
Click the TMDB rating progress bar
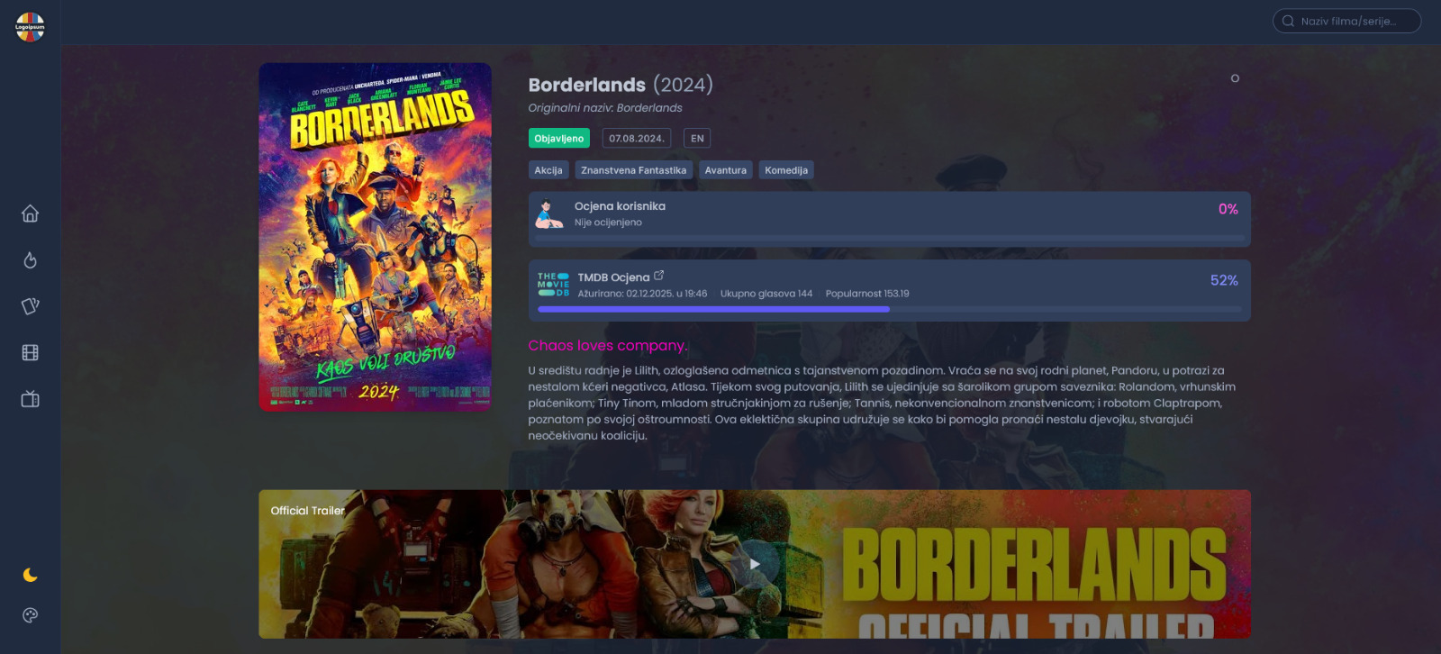point(889,309)
